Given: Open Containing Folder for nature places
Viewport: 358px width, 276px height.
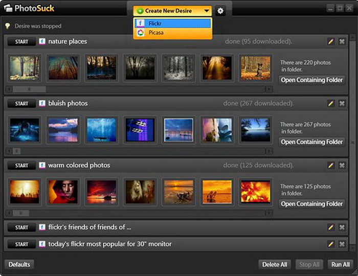Looking at the screenshot, I should click(311, 80).
